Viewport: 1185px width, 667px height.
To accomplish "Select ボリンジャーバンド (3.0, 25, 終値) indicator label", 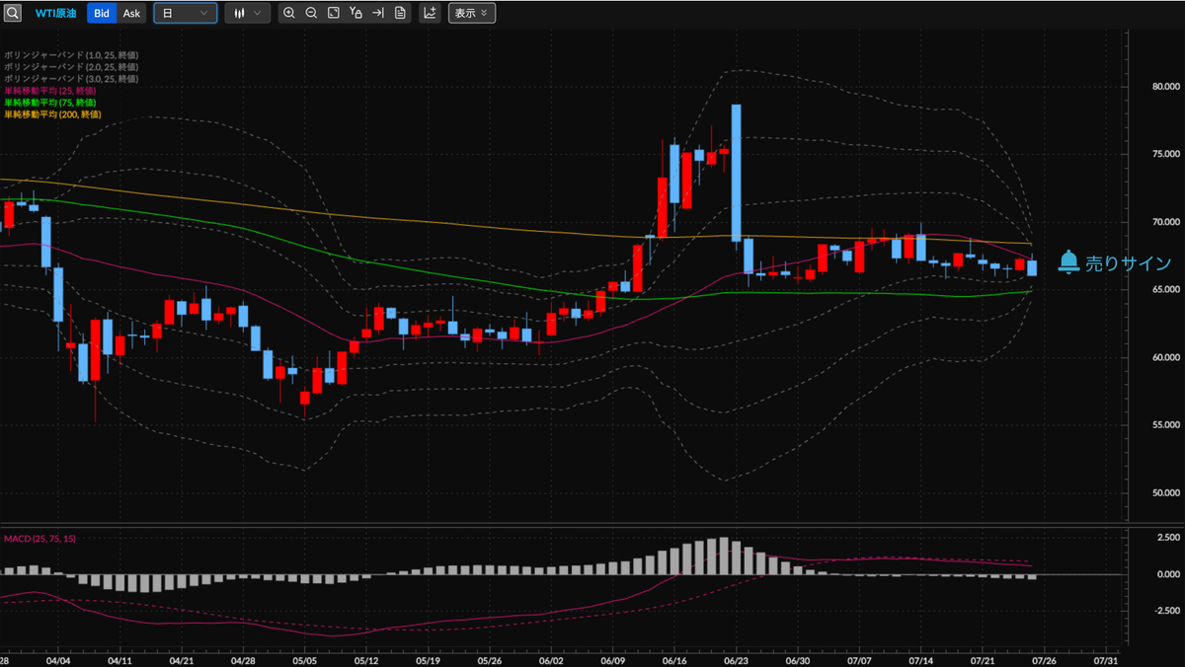I will tap(71, 79).
